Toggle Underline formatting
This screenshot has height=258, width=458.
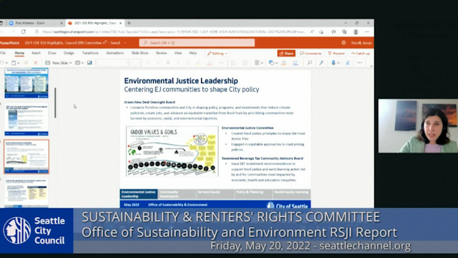point(187,63)
